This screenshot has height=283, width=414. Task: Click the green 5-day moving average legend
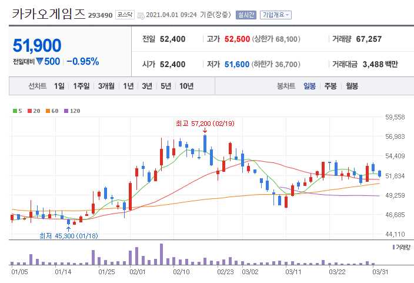[18, 111]
